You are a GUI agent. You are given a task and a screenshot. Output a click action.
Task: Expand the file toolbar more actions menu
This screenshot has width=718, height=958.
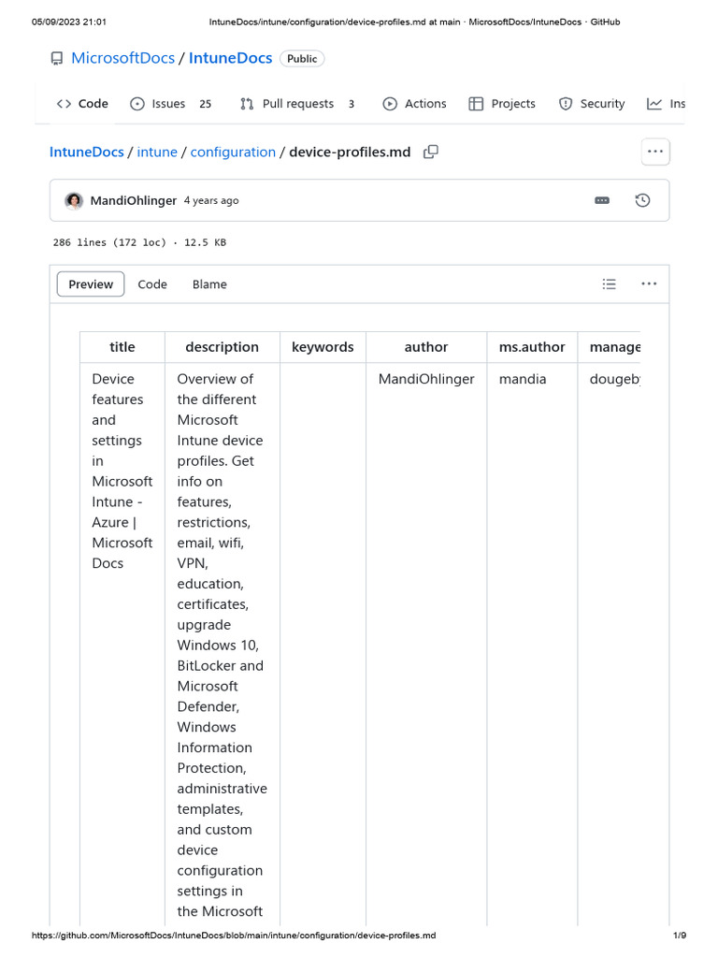click(649, 284)
